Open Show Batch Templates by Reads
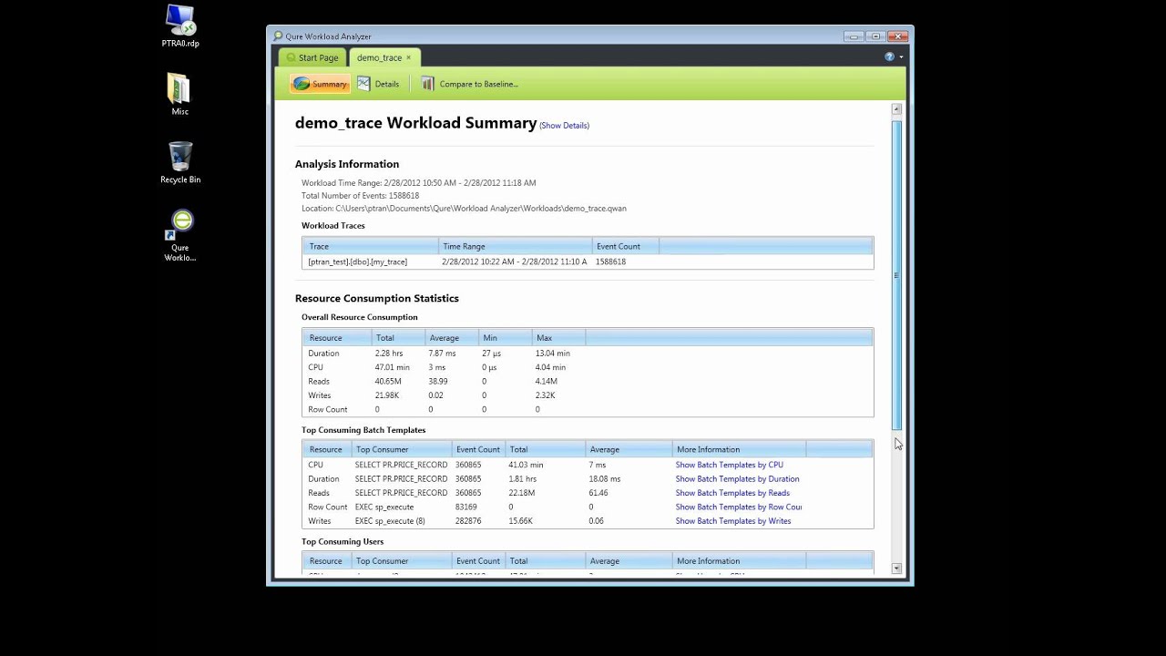The height and width of the screenshot is (656, 1166). (x=732, y=493)
